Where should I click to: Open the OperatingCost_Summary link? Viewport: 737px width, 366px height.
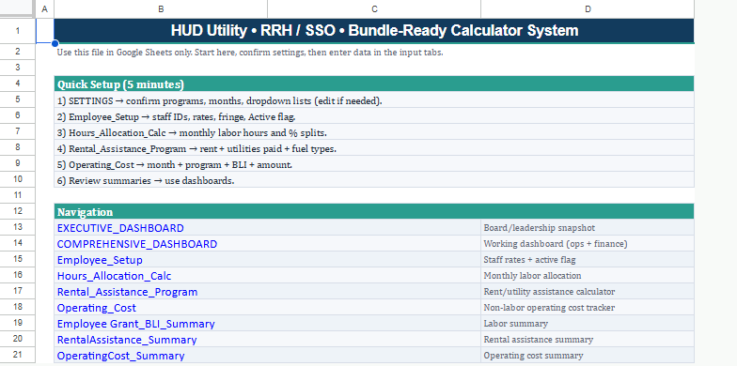click(120, 356)
